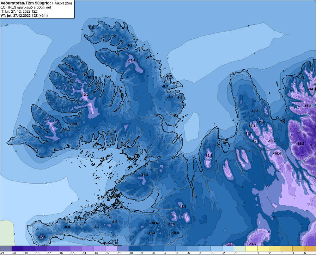This screenshot has height=255, width=316.
Task: Click the -6.5 temperature label on the map
Action: 169,76
